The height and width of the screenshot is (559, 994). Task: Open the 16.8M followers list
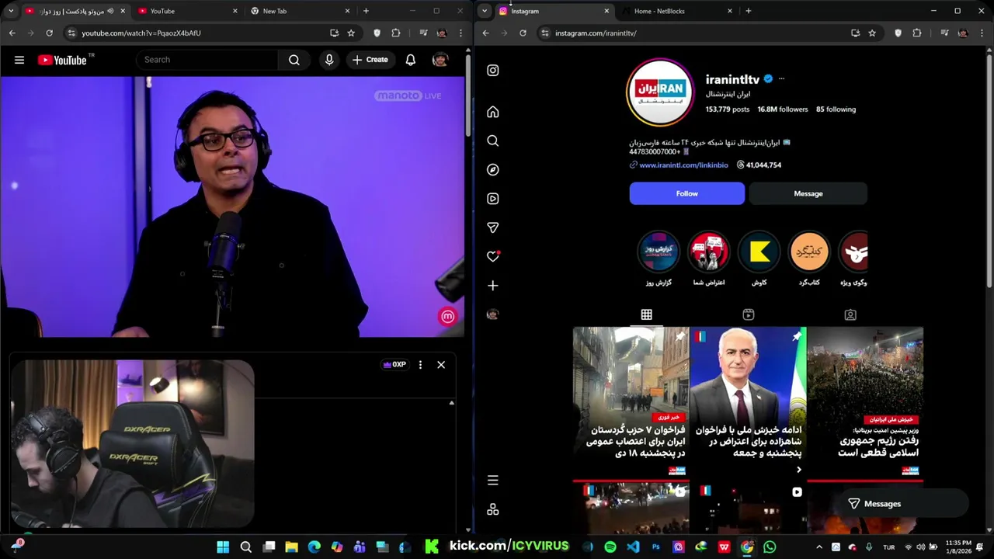(x=783, y=109)
